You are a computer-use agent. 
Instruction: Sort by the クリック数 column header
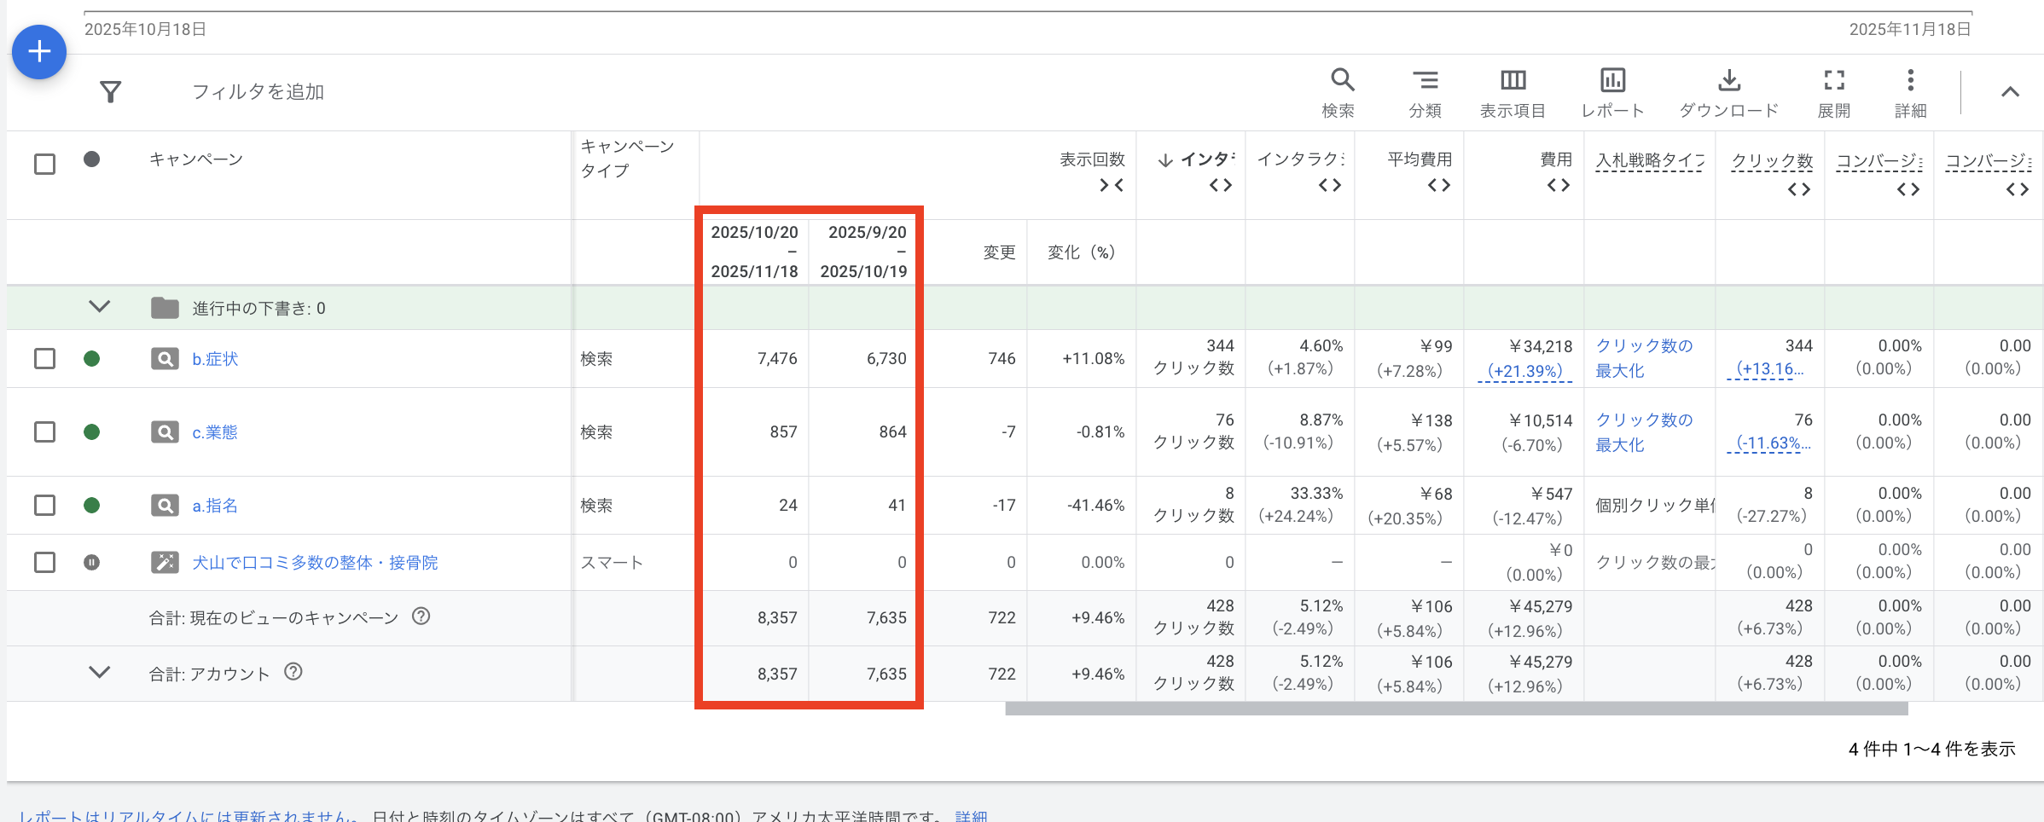pyautogui.click(x=1771, y=161)
